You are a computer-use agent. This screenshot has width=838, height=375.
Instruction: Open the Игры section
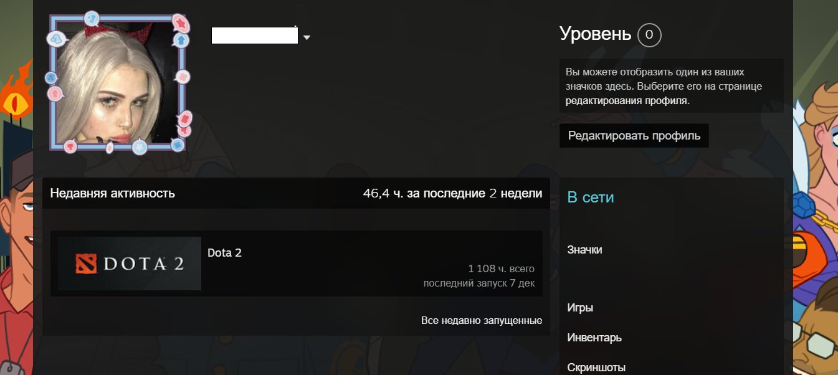(x=579, y=307)
